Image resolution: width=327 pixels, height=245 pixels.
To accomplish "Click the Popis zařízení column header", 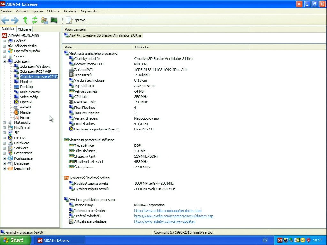I will coord(156,29).
